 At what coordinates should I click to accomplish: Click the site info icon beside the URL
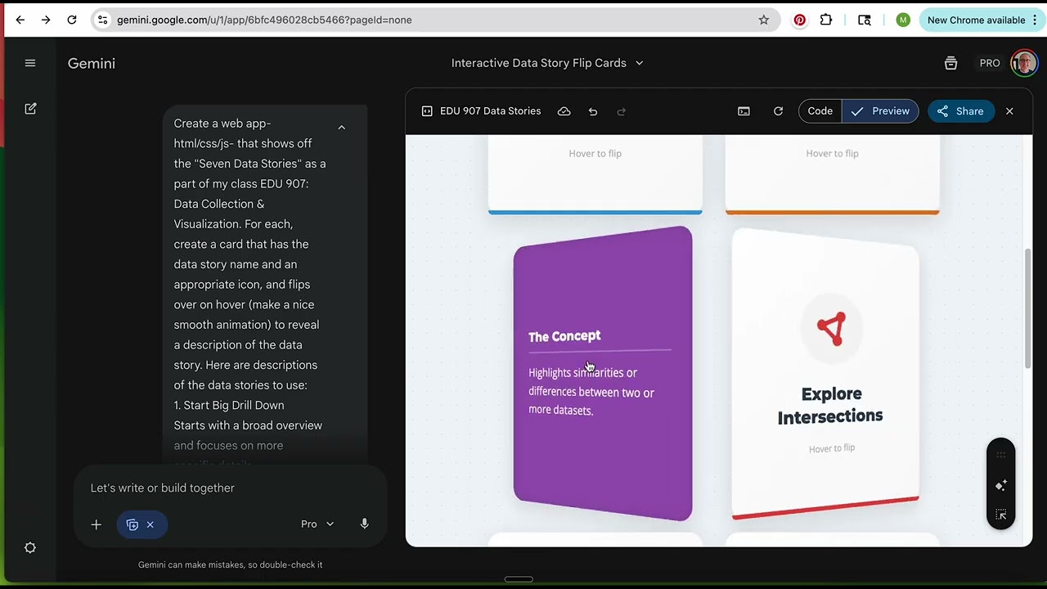[x=101, y=20]
